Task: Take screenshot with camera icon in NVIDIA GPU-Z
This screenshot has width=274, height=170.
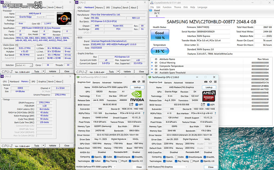Action: pyautogui.click(x=134, y=82)
